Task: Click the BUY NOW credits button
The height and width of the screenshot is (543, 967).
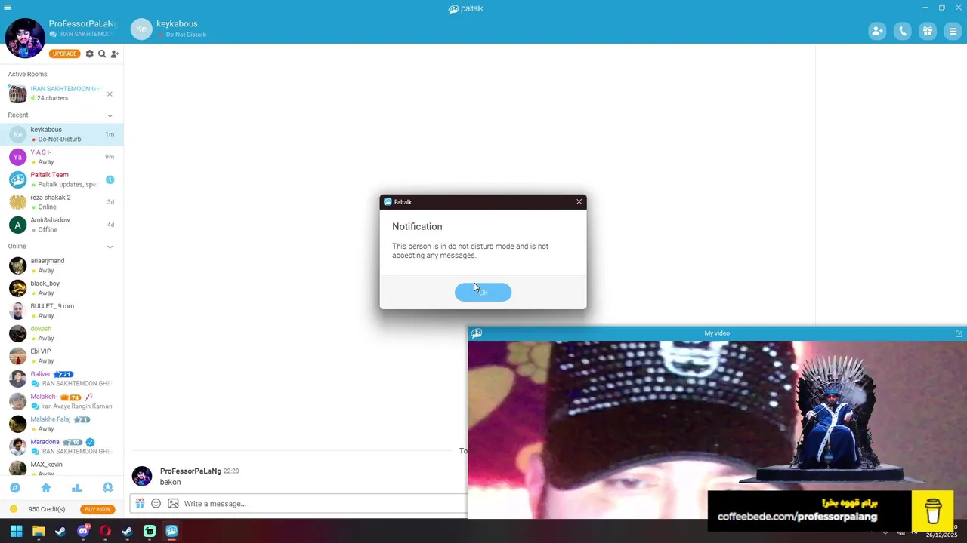Action: [97, 509]
